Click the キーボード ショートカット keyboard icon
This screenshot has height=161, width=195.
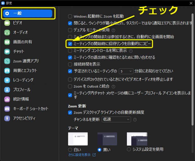(7, 109)
